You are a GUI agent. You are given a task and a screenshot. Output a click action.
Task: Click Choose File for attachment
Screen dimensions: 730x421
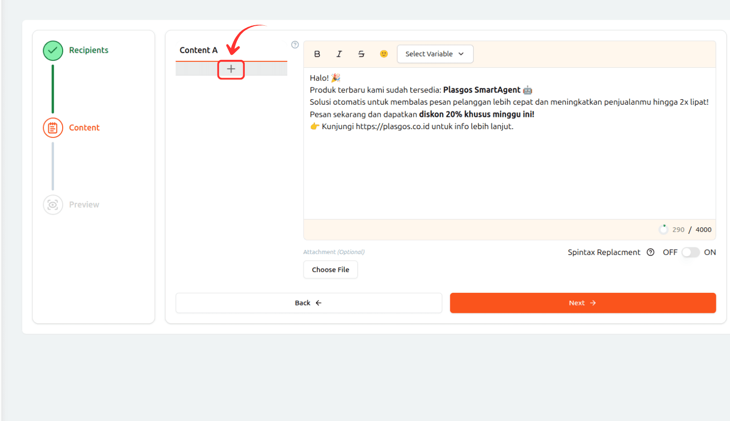pyautogui.click(x=330, y=270)
